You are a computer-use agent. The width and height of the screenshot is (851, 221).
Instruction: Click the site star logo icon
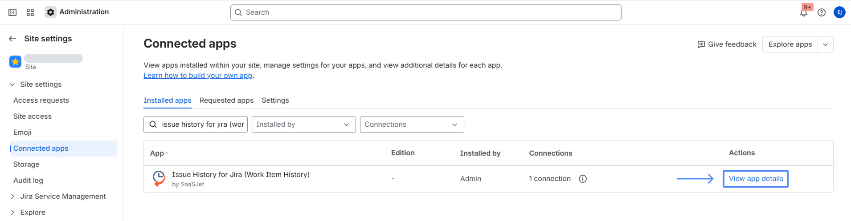(x=16, y=62)
